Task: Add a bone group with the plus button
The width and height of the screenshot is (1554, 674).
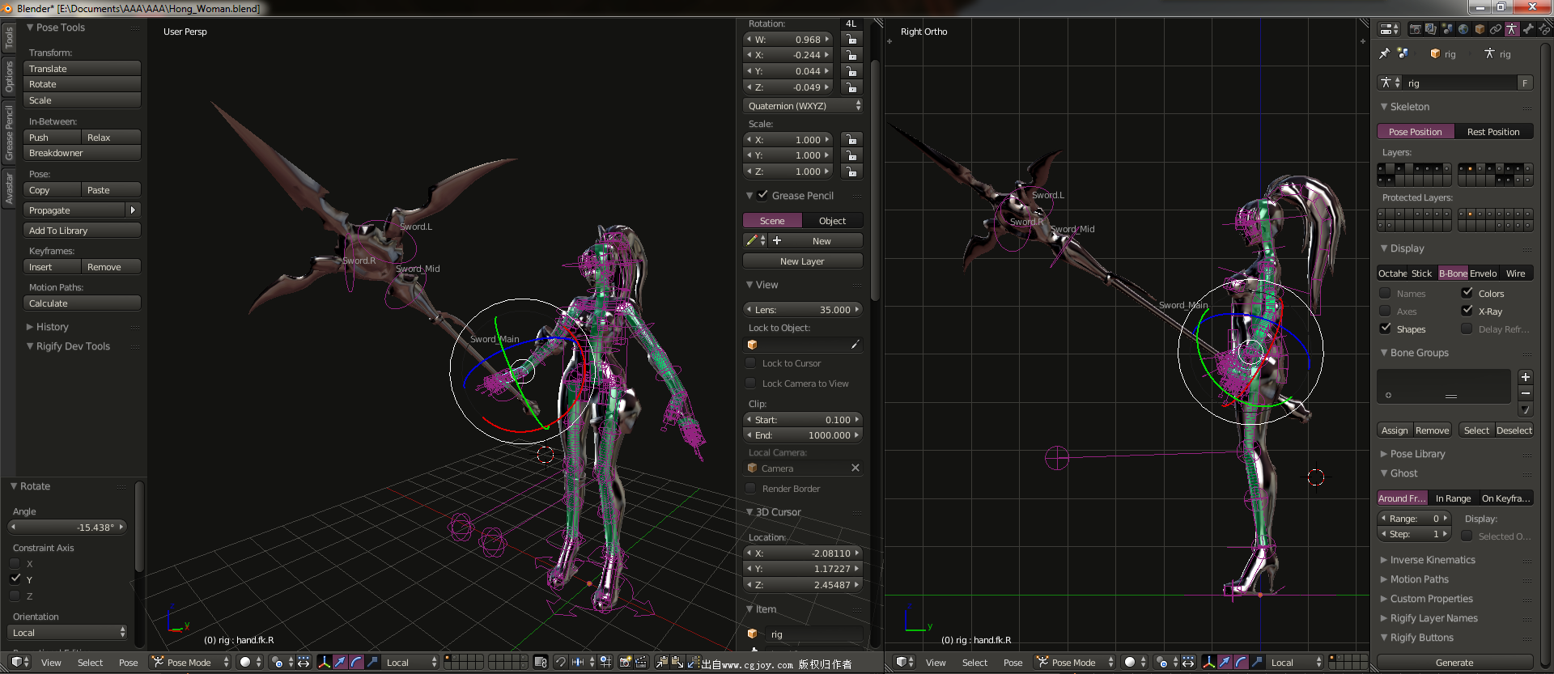Action: (x=1525, y=377)
